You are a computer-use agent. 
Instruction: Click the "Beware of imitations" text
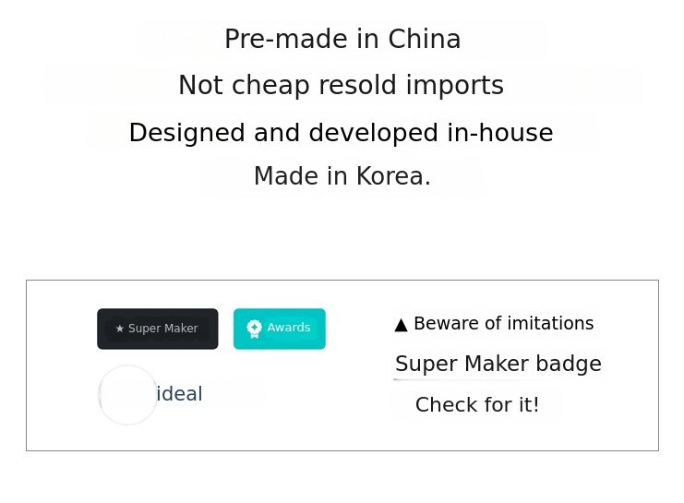(503, 324)
